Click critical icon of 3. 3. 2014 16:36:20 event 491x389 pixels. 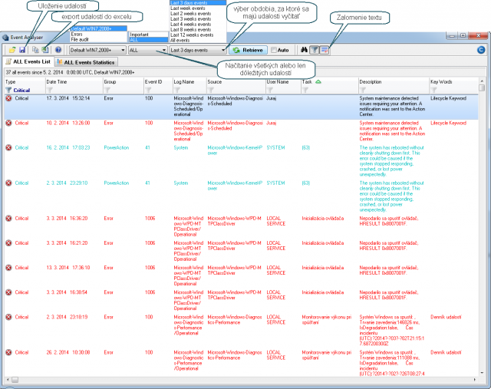click(8, 219)
